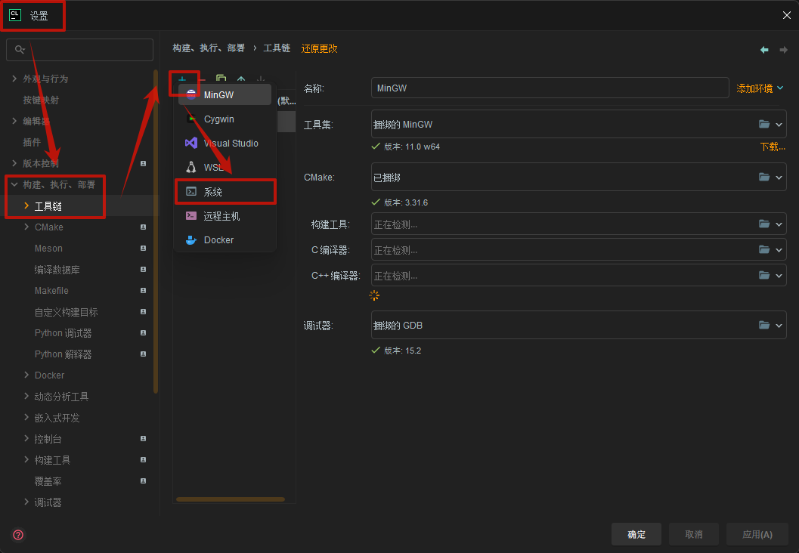Image resolution: width=799 pixels, height=553 pixels.
Task: Choose WSL toolchain option
Action: 225,167
